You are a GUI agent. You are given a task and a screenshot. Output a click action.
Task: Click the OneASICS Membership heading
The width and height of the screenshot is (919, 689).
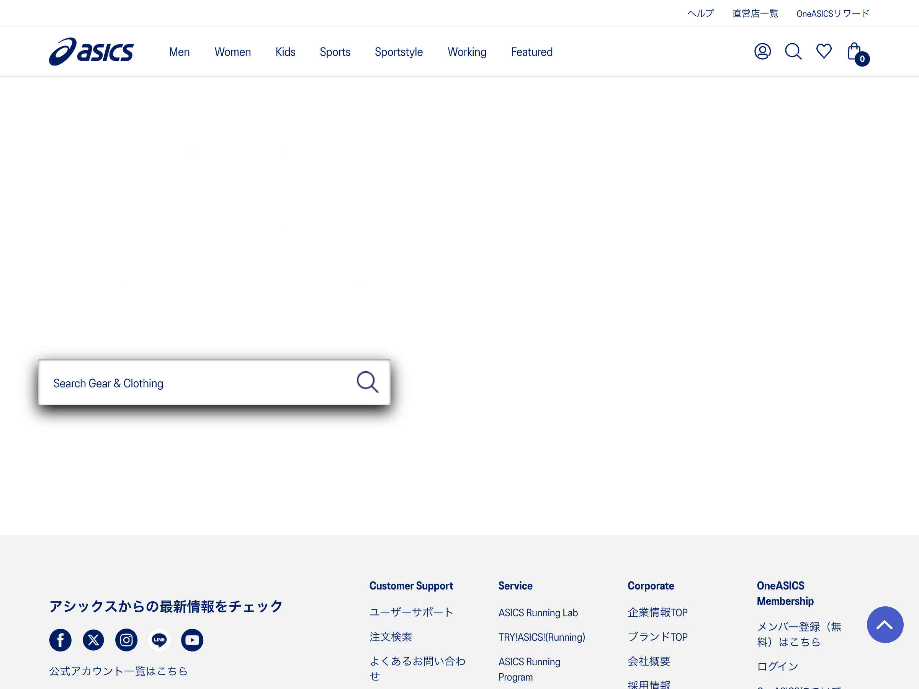pos(785,593)
